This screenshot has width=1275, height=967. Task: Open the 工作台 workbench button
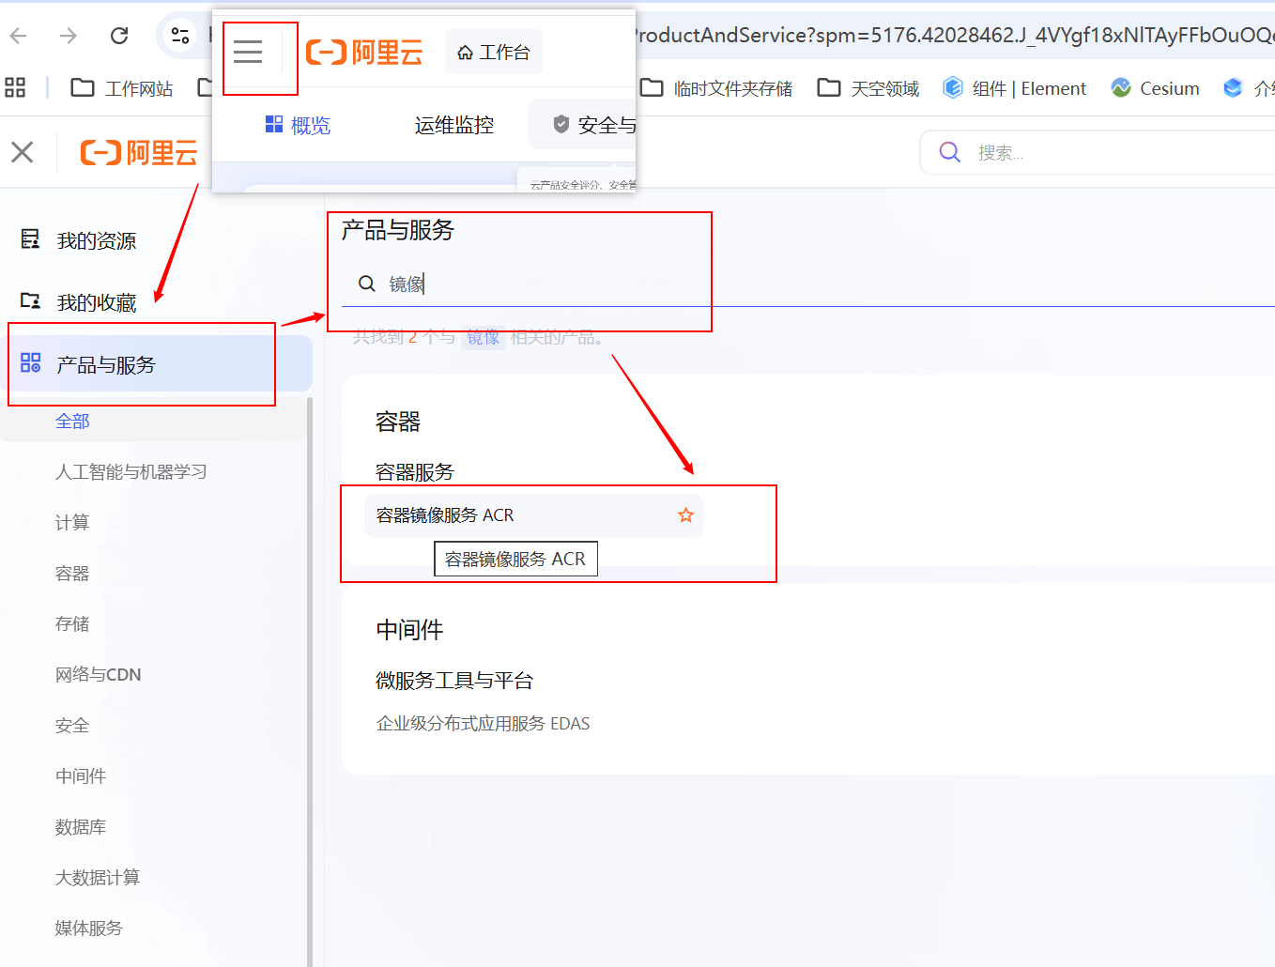pos(494,53)
